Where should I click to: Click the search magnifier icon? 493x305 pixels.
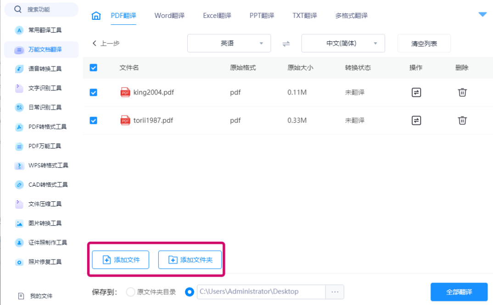click(18, 10)
